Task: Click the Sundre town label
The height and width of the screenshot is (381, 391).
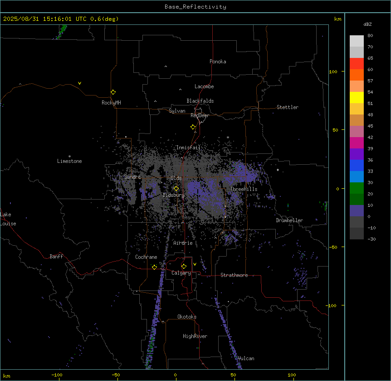Action: coord(132,177)
